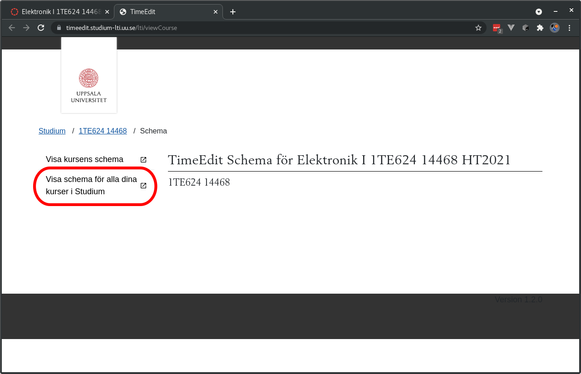Open the 1TE624 14468 breadcrumb link
The width and height of the screenshot is (581, 374).
[103, 131]
